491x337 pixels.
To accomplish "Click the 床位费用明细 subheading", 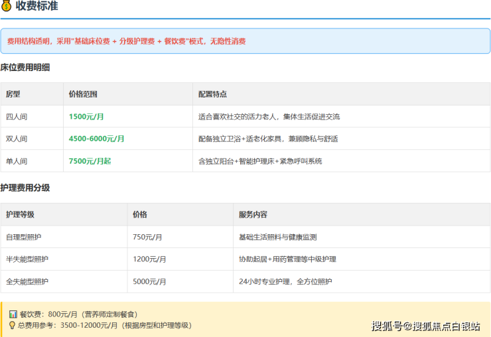I will point(25,67).
